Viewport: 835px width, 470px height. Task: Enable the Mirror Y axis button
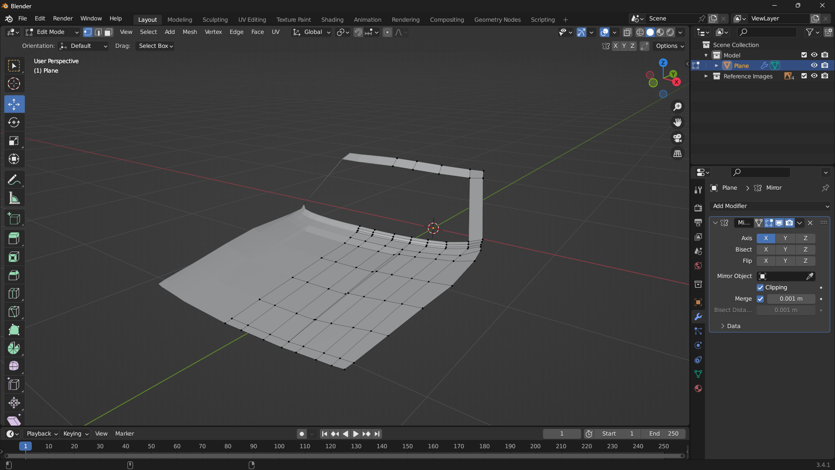(x=785, y=238)
